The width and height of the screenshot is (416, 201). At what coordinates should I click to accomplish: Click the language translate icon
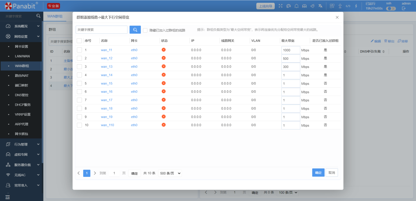coord(320,6)
